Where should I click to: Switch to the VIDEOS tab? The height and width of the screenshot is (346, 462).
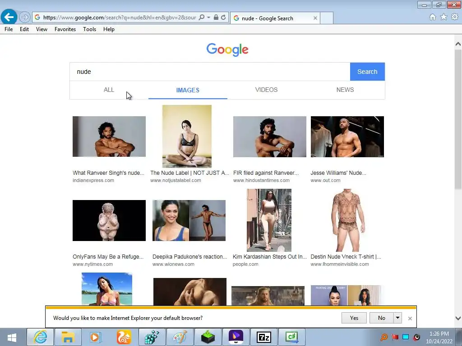click(x=266, y=90)
